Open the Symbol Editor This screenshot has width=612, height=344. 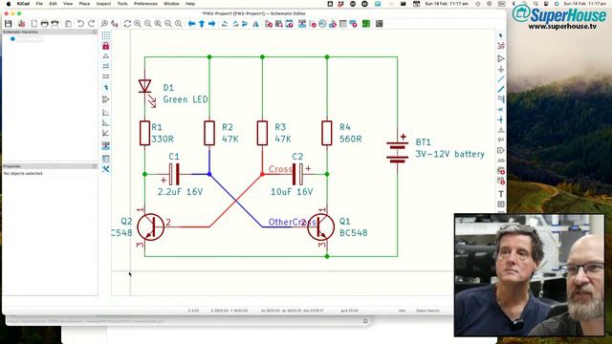tap(269, 24)
